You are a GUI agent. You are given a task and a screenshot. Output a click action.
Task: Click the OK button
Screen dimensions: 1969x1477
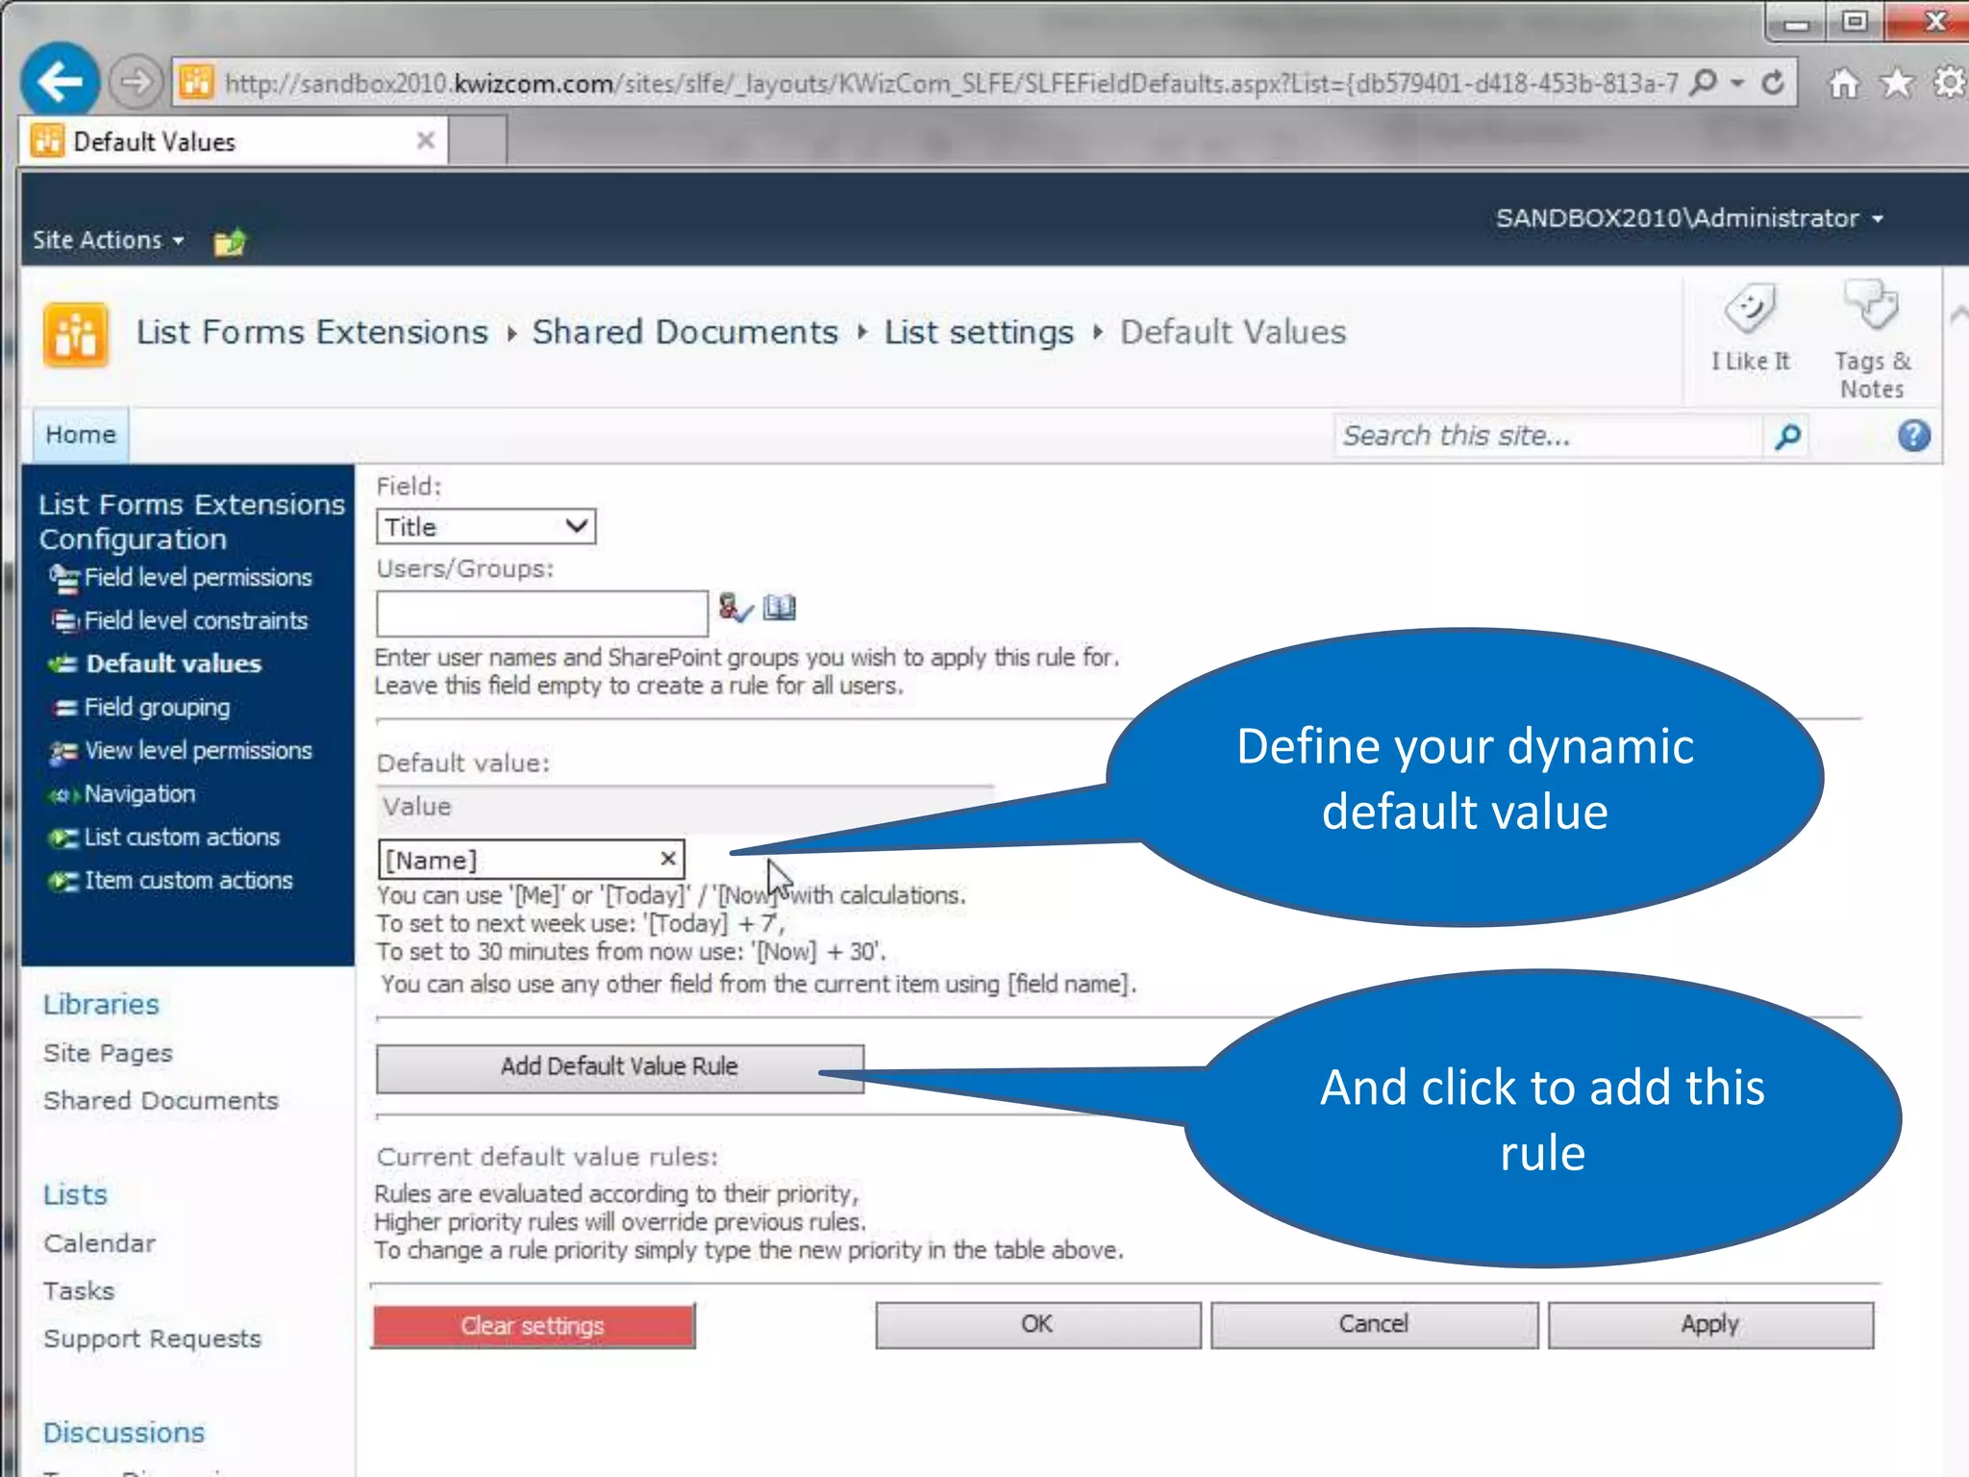[x=1038, y=1325]
